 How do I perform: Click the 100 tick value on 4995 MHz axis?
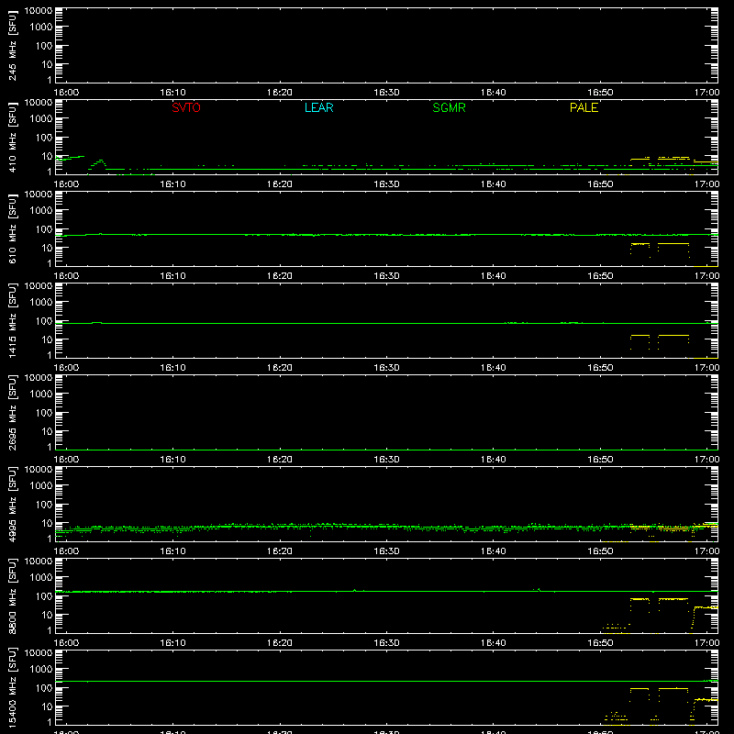(44, 505)
